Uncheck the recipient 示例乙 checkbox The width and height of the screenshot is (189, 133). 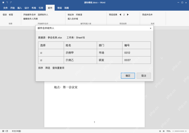(41, 60)
